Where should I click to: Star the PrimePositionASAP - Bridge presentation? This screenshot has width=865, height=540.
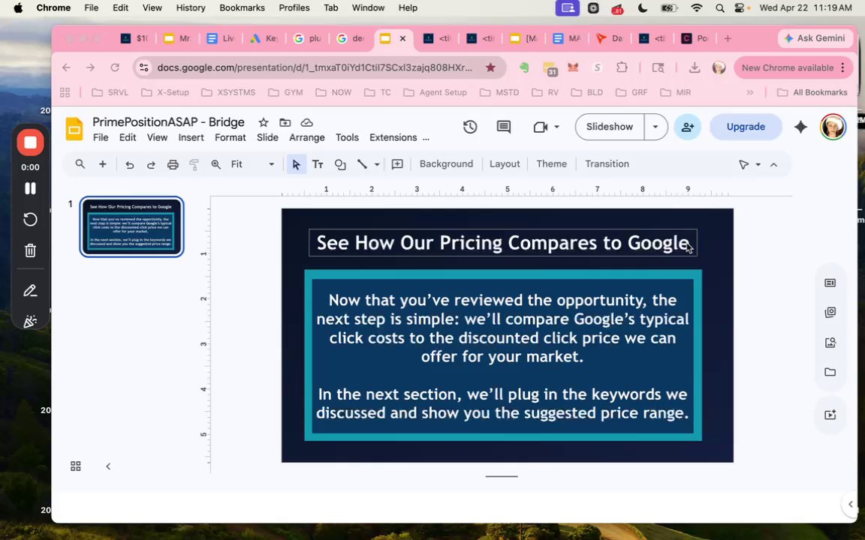point(264,122)
